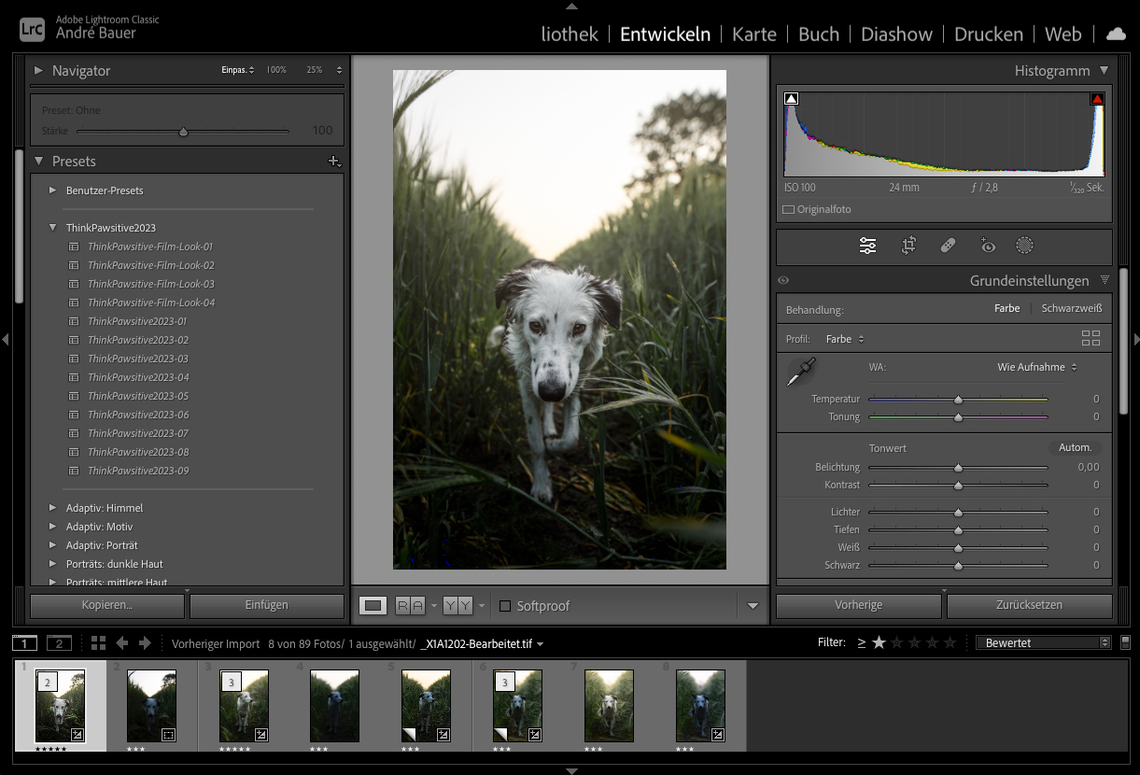Click the plus icon in Presets panel
Image resolution: width=1140 pixels, height=775 pixels.
coord(334,162)
